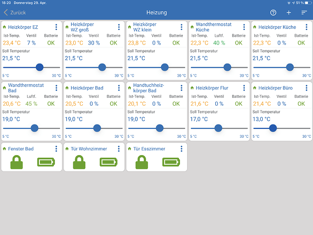Open three-dot menu for Heizkörper Küche
The image size is (313, 235).
(306, 27)
